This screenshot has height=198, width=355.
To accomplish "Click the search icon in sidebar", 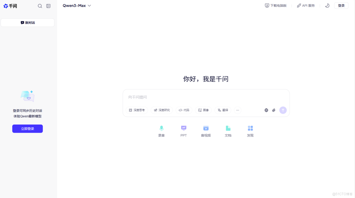I will [40, 6].
